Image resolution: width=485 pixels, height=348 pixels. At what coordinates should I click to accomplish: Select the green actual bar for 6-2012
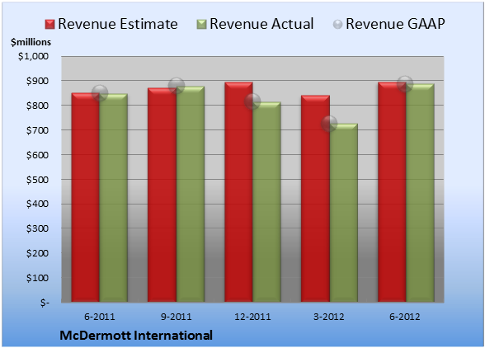point(420,193)
